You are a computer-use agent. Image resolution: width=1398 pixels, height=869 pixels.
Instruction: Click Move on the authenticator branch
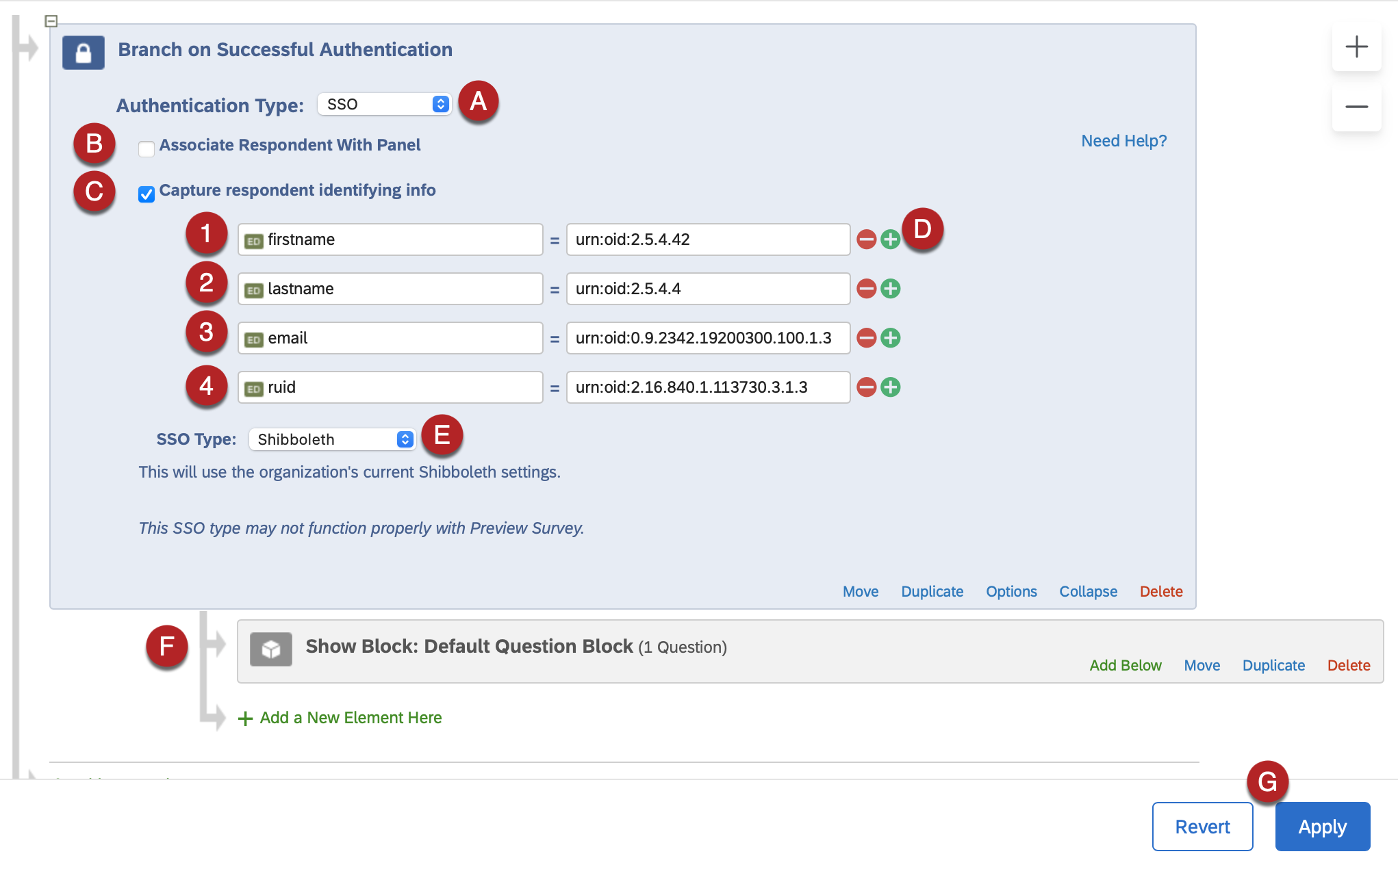pyautogui.click(x=861, y=591)
